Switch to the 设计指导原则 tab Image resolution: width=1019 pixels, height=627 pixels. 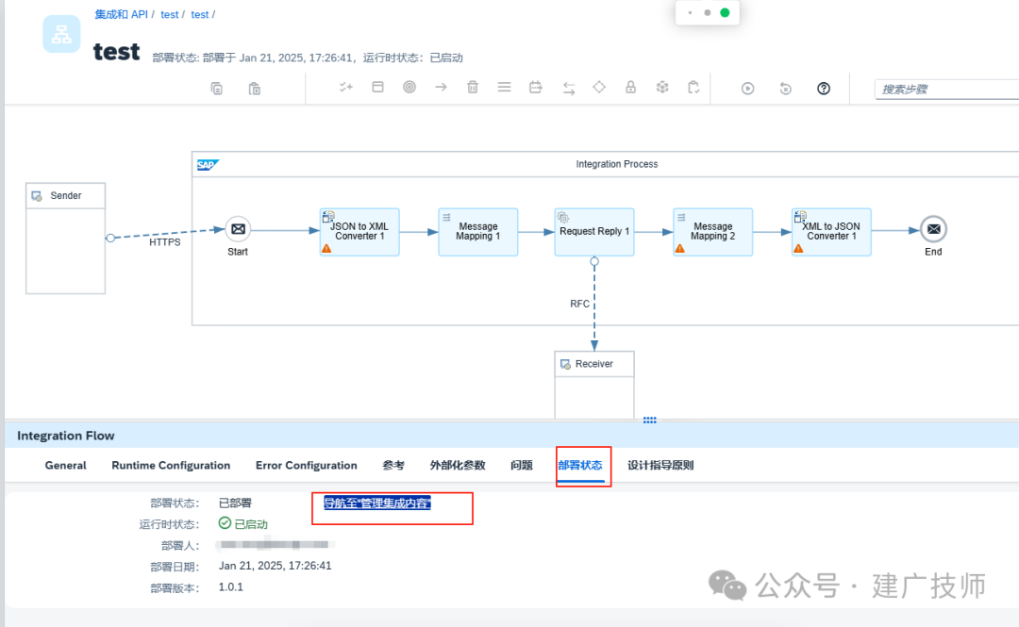[660, 465]
